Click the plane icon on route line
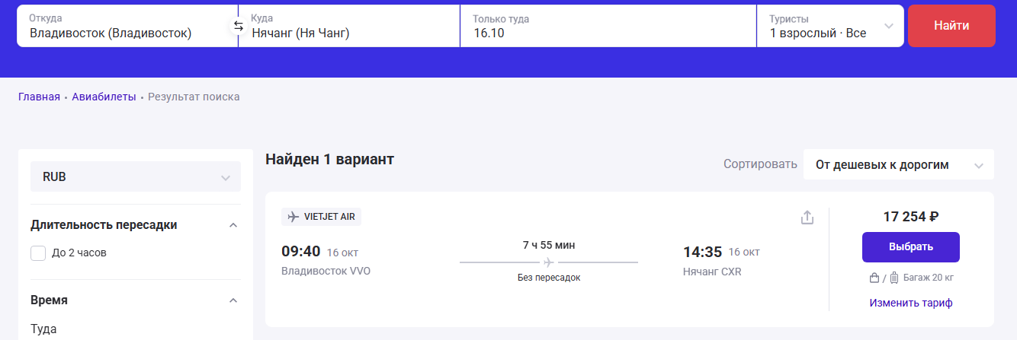Screen dimensions: 1017x340 (x=548, y=262)
